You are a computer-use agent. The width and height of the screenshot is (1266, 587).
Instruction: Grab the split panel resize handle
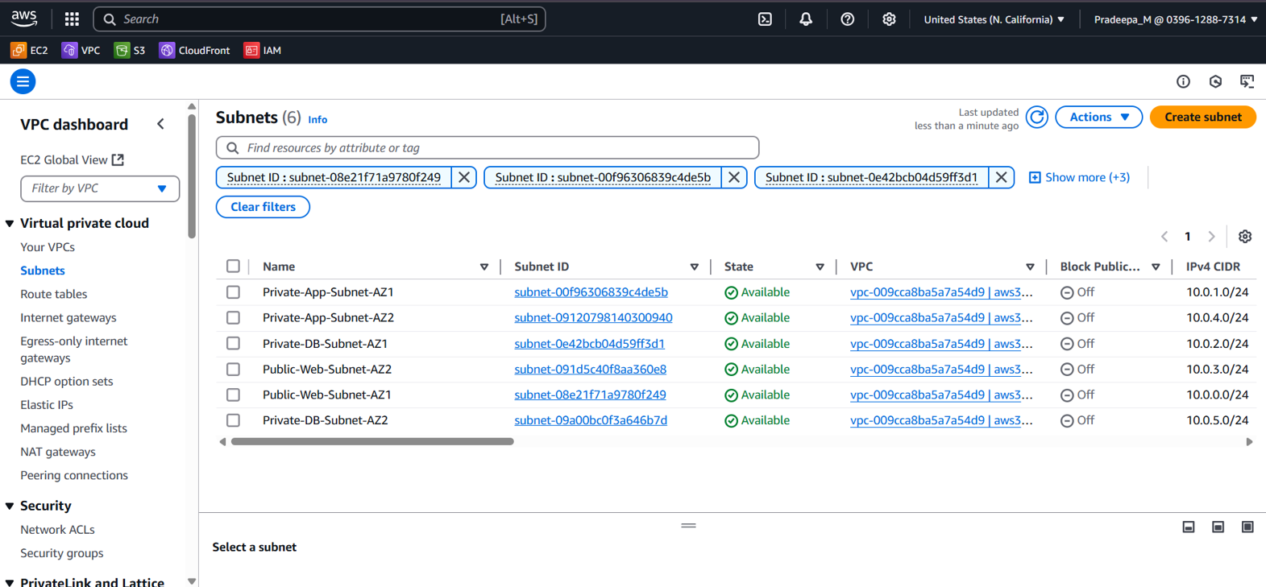pyautogui.click(x=688, y=526)
